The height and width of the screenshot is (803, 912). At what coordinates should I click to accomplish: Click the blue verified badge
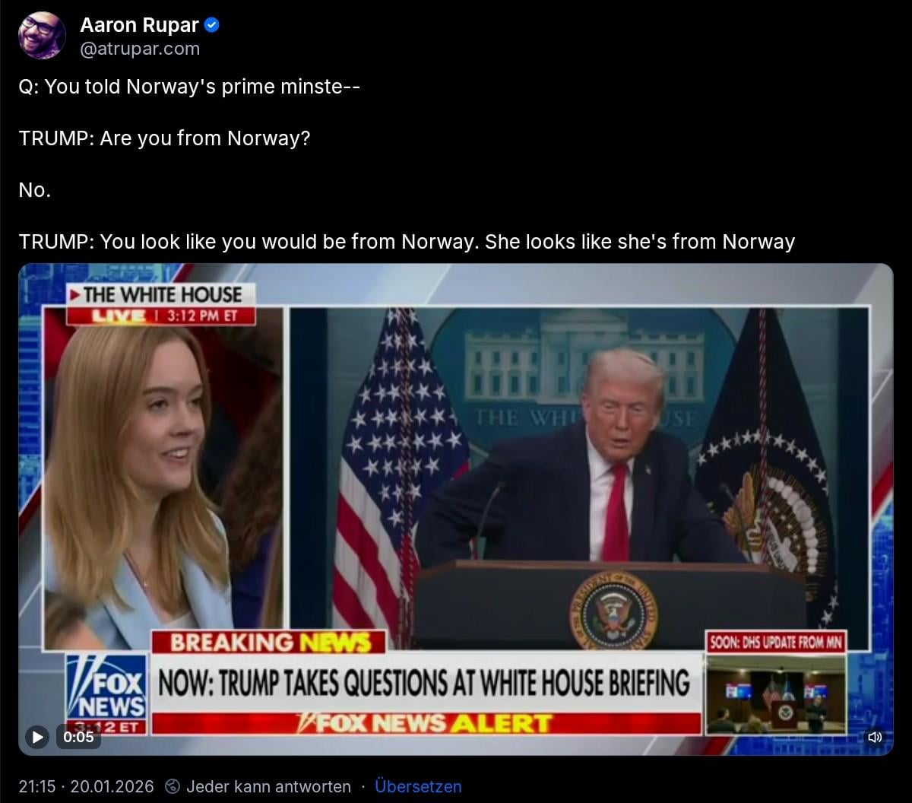point(213,25)
